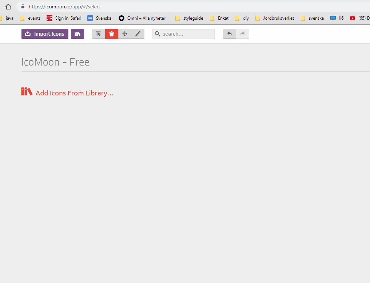Click the address bar URL
The height and width of the screenshot is (283, 370).
click(65, 7)
